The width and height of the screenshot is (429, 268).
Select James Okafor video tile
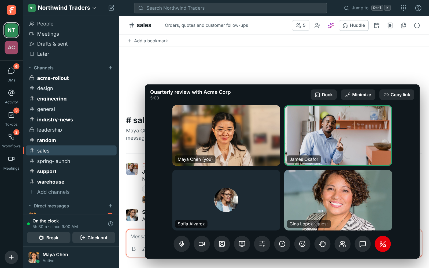pos(338,135)
